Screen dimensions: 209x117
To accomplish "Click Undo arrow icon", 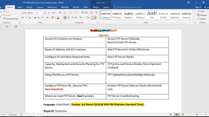I will (x=7, y=27).
